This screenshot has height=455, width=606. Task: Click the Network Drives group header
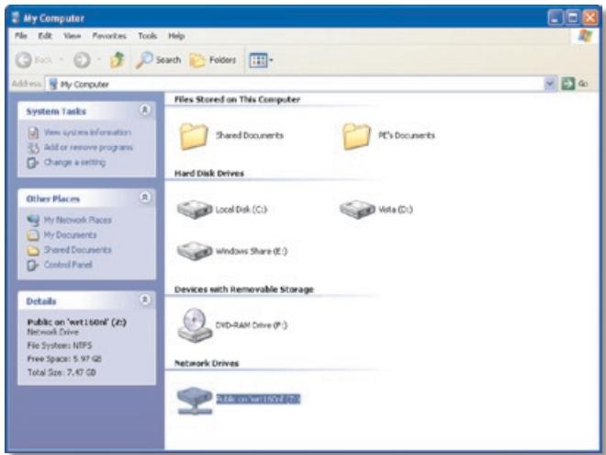207,363
